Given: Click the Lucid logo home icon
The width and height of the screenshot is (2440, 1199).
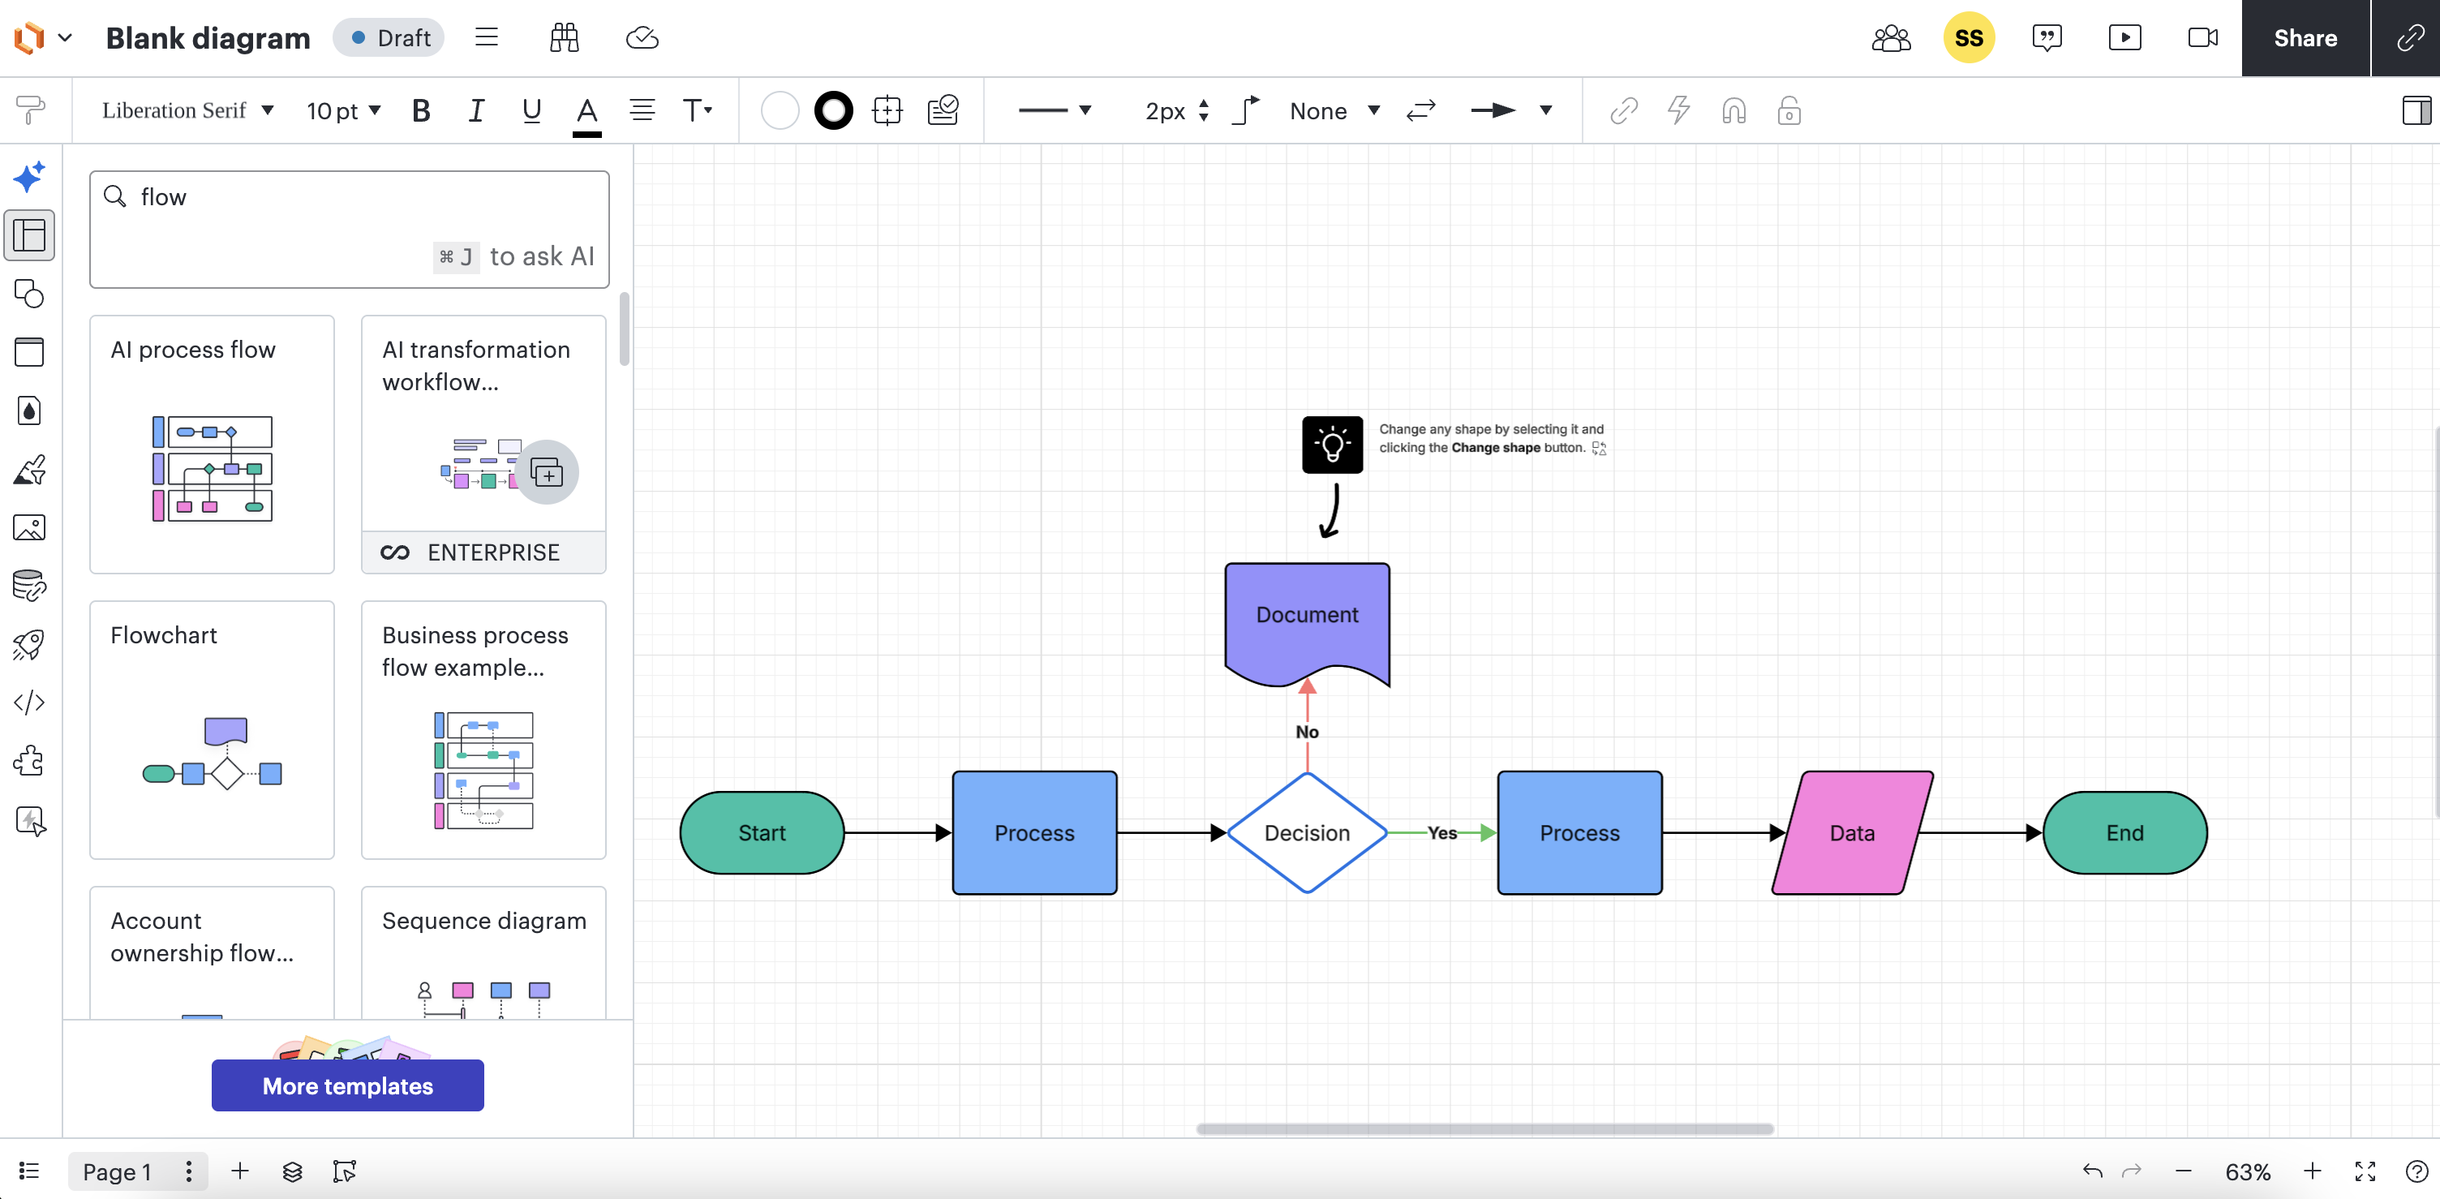Looking at the screenshot, I should [29, 38].
